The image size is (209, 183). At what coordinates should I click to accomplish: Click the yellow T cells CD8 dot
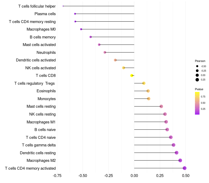click(132, 76)
